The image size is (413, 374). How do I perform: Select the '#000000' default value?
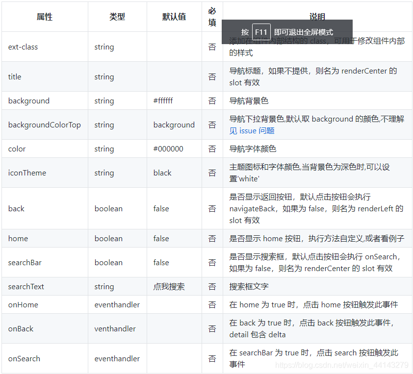point(168,149)
